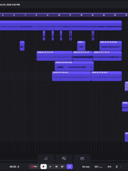Click bar 13 on the timeline ruler
The image size is (128, 171).
(92, 15)
